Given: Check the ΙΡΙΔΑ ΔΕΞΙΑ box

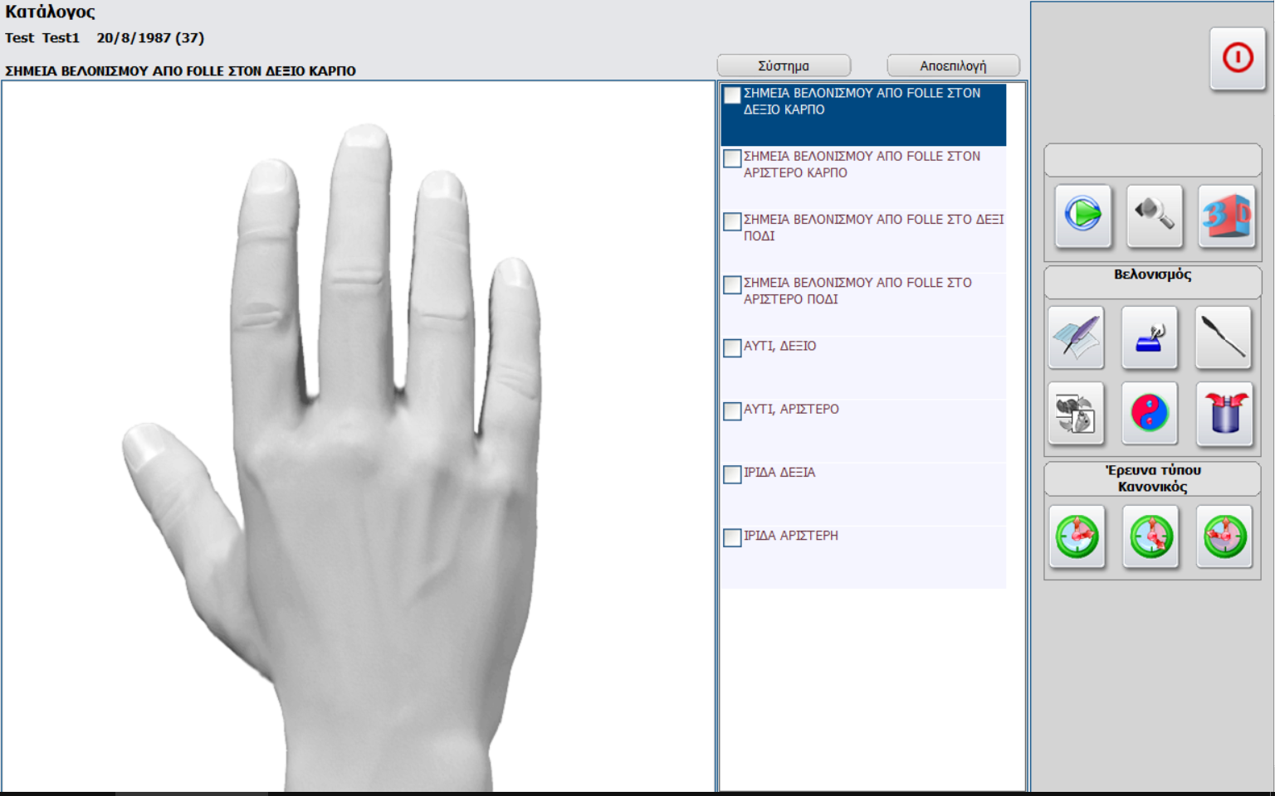Looking at the screenshot, I should coord(732,474).
